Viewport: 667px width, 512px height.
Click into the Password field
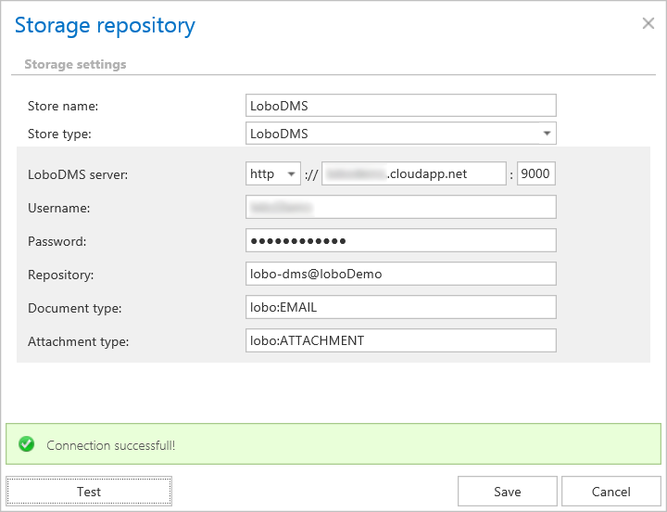point(400,241)
